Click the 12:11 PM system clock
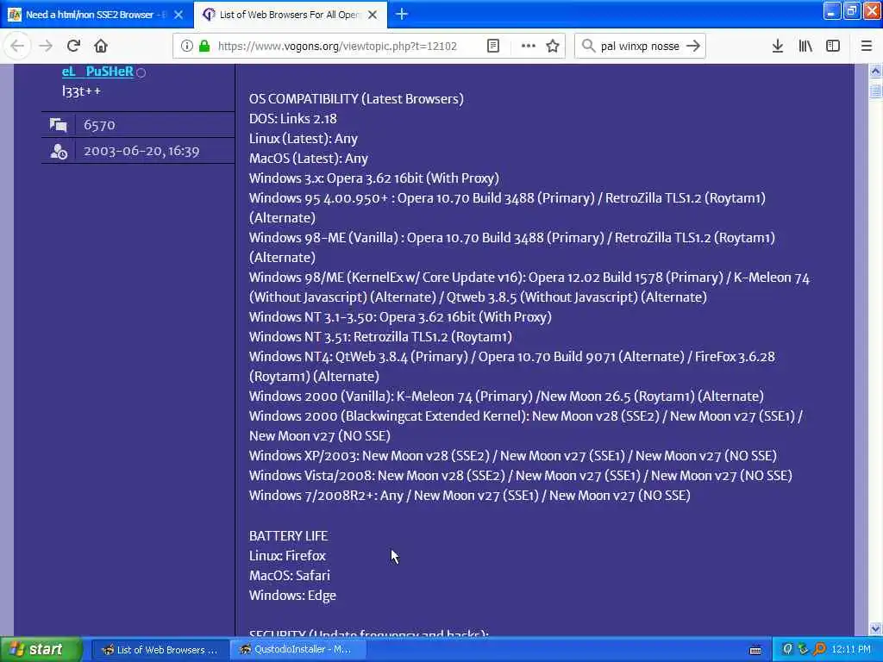Screen dimensions: 883x662 [851, 650]
